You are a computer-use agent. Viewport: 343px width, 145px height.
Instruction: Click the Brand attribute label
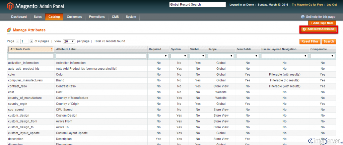coord(60,80)
